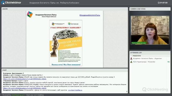Click the Host your own meeting footer text

35,95
